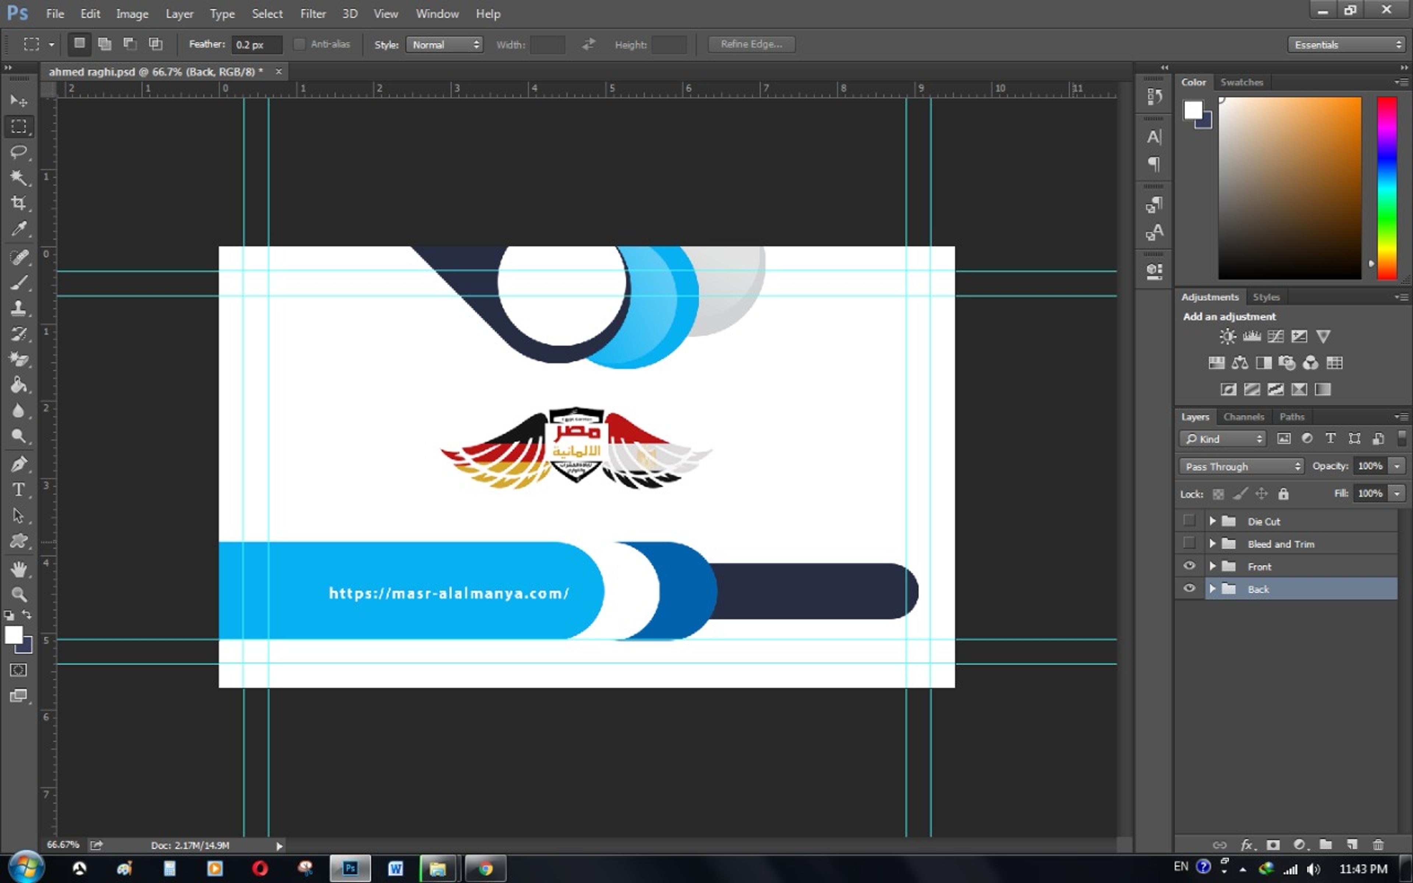Open the Style dropdown set to Normal
The image size is (1413, 883).
[445, 45]
